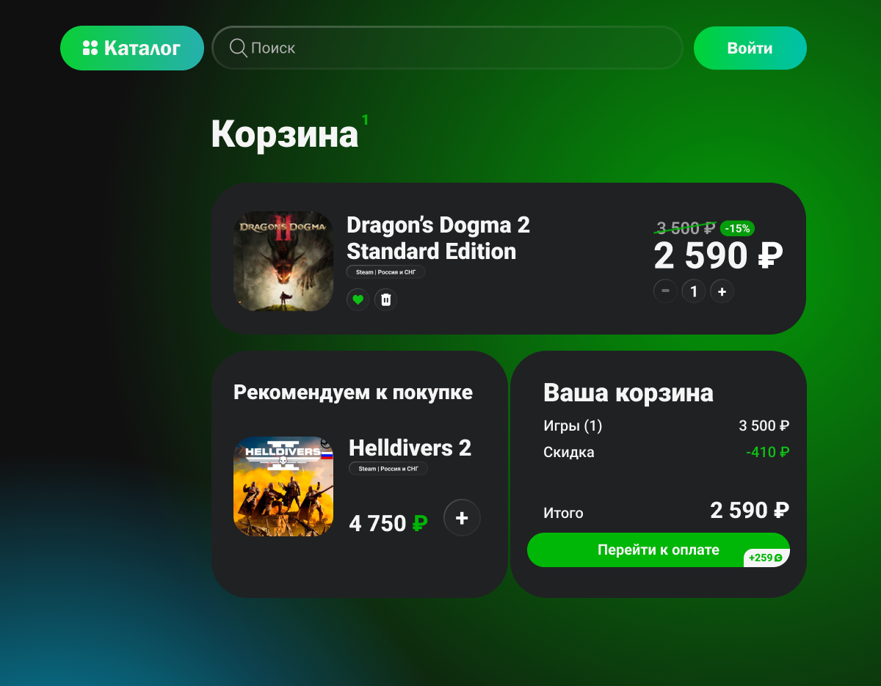Click the Войти login button
Image resolution: width=881 pixels, height=686 pixels.
coord(750,48)
